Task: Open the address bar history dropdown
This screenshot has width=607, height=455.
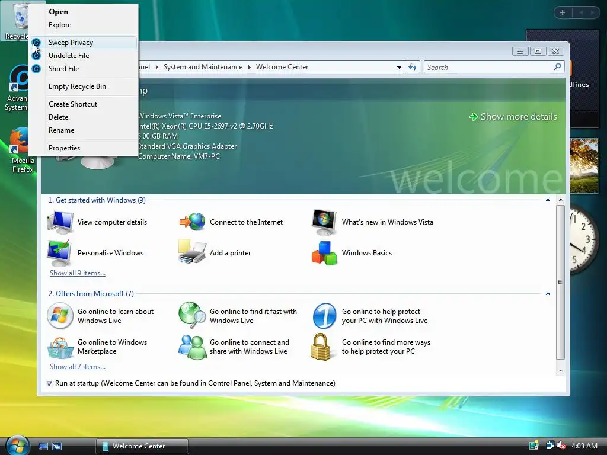Action: (x=399, y=68)
